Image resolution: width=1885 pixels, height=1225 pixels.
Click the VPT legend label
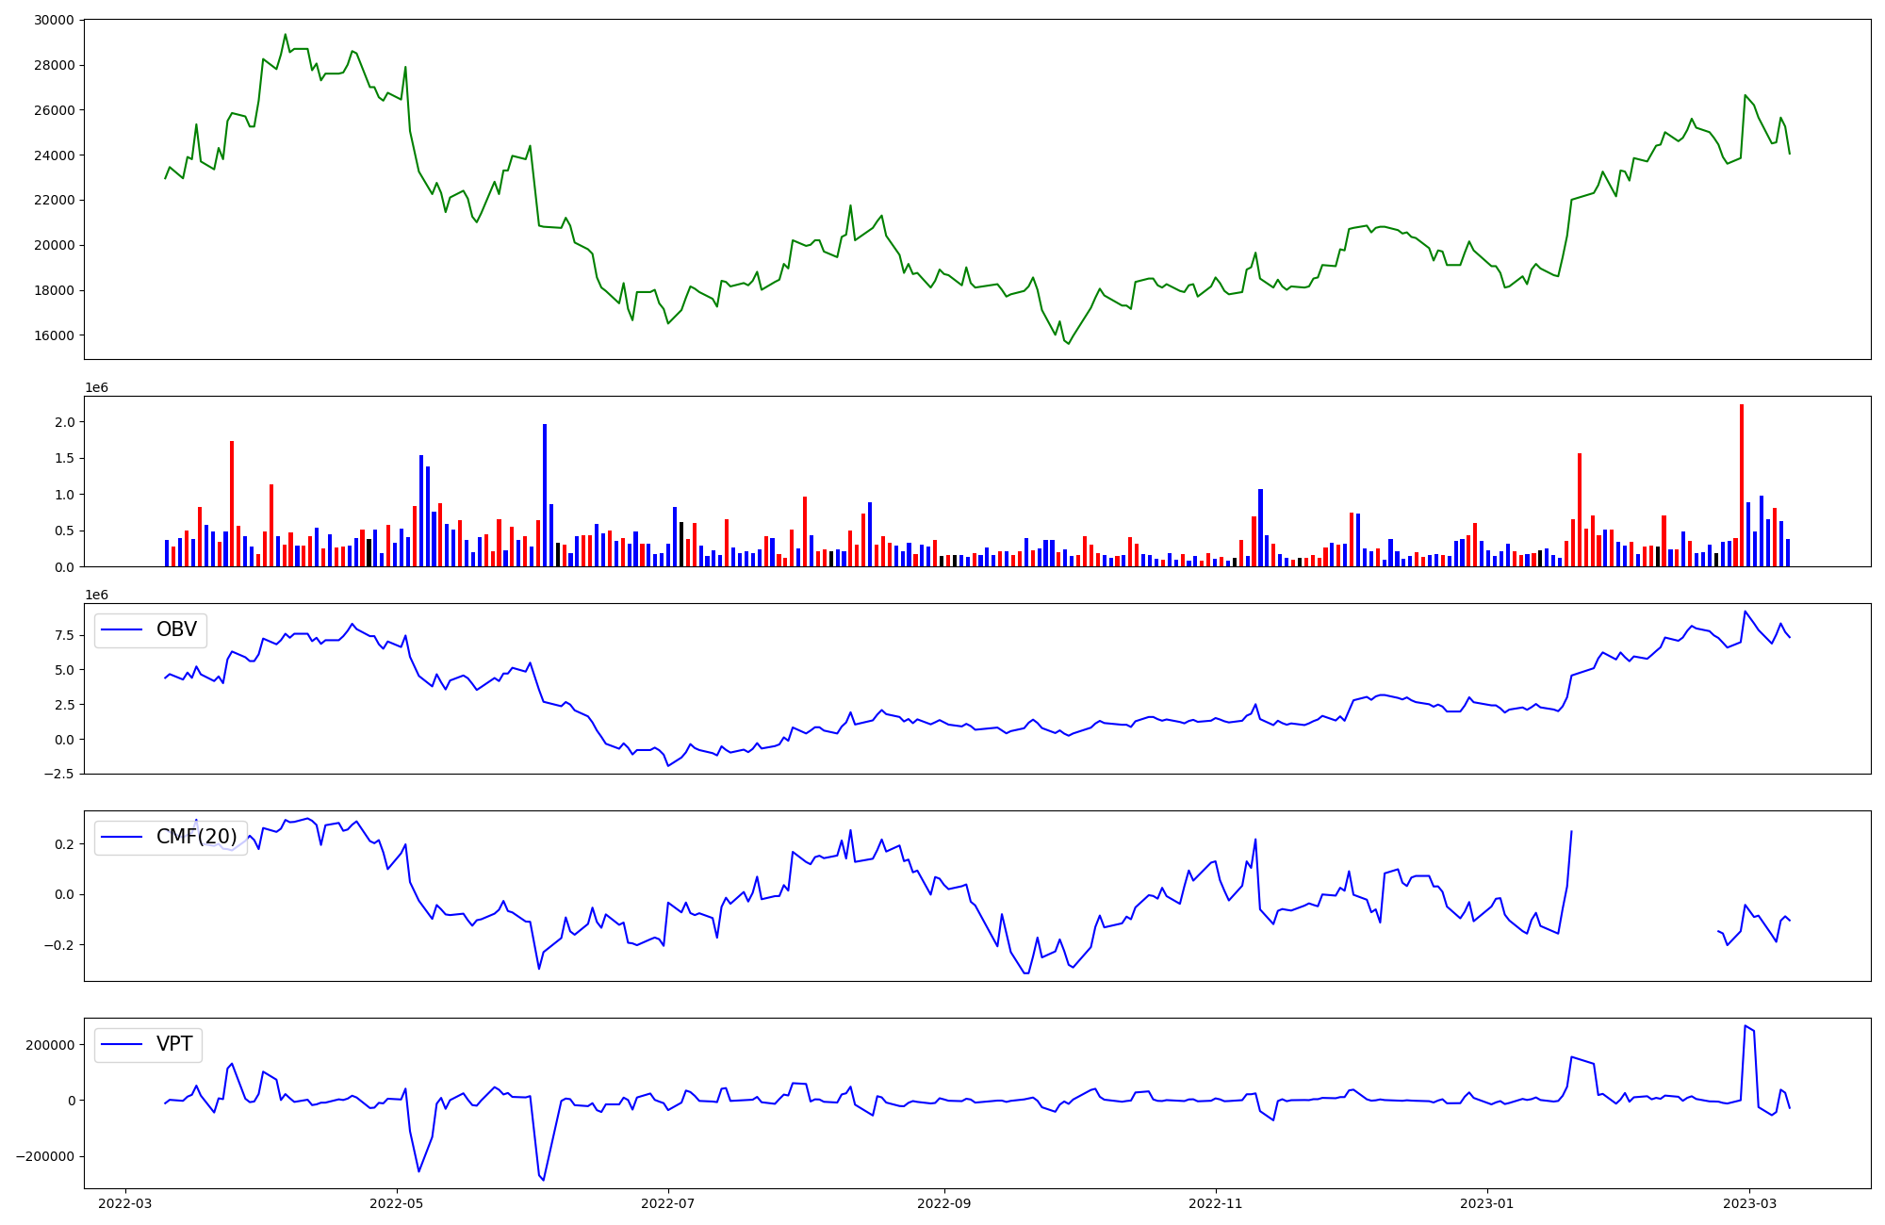(x=174, y=1044)
